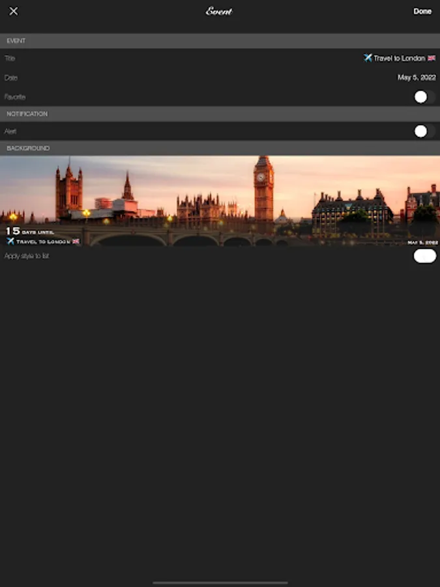Tap Done to save the event
Viewport: 440px width, 587px height.
422,11
